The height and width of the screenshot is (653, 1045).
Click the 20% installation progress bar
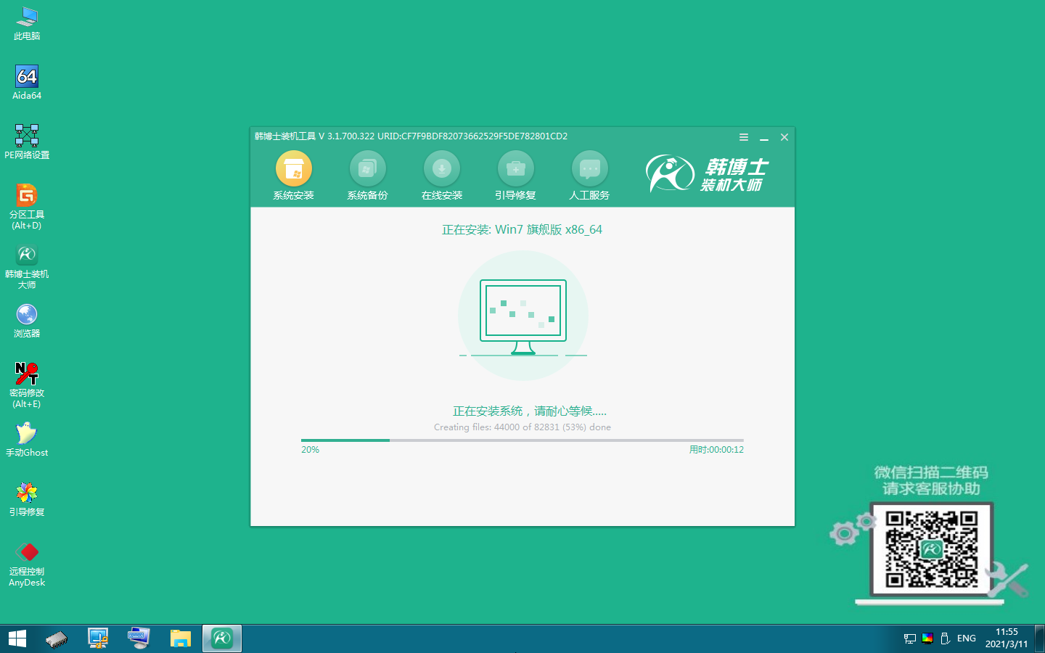click(x=522, y=440)
